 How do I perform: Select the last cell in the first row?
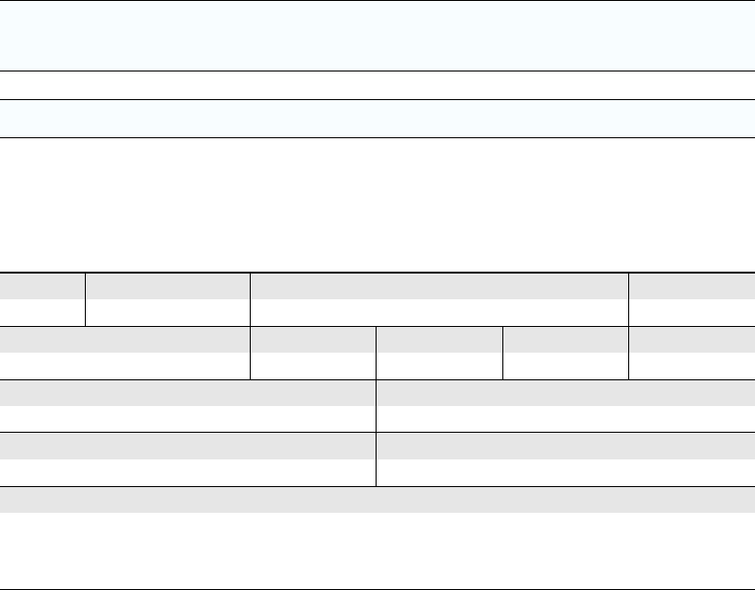point(692,299)
